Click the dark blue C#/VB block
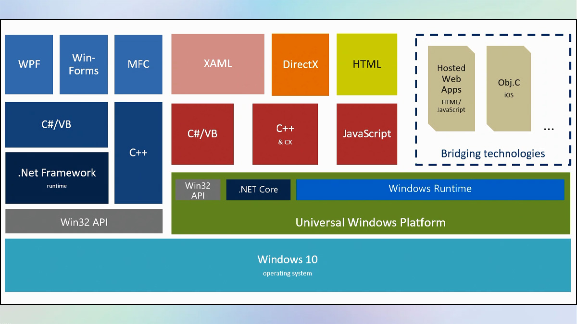The height and width of the screenshot is (324, 577). [56, 125]
